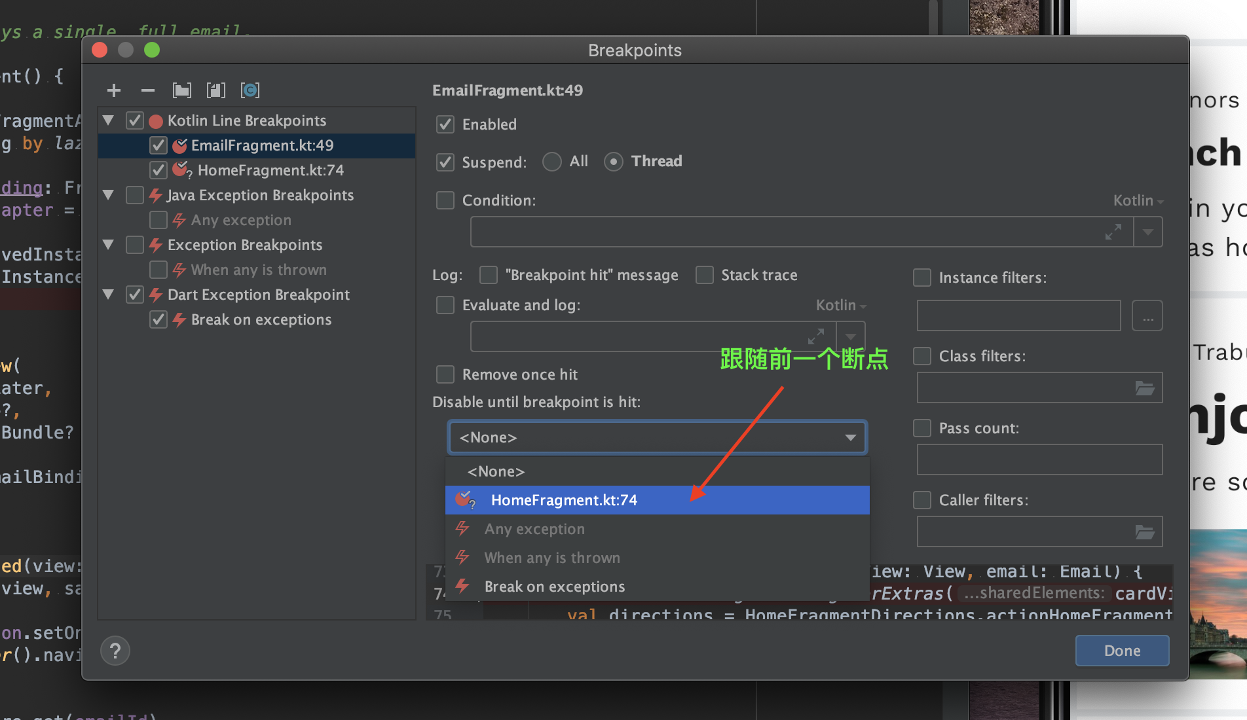1247x720 pixels.
Task: Enable Evaluate and log checkbox
Action: point(445,305)
